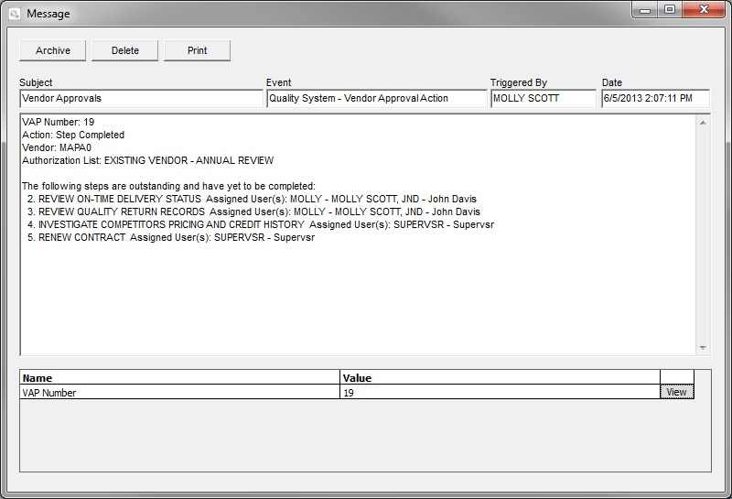Image resolution: width=732 pixels, height=499 pixels.
Task: Click the Subject label
Action: [36, 82]
